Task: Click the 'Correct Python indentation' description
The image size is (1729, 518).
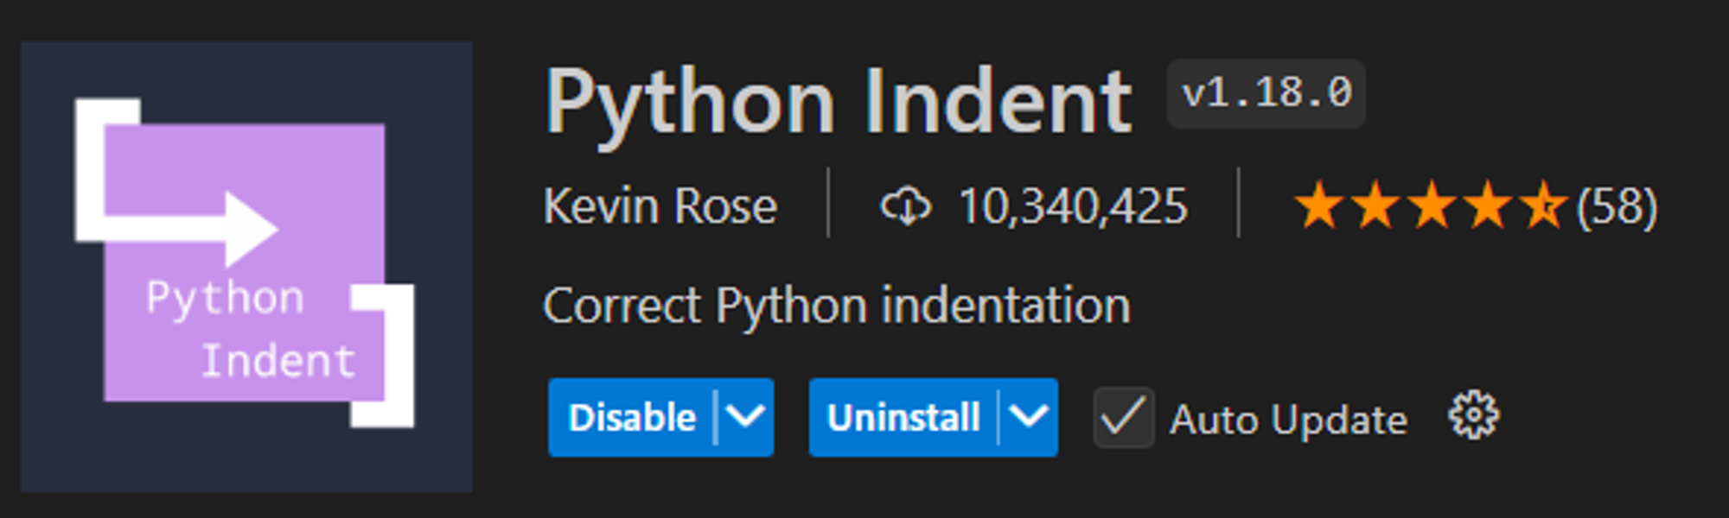Action: pos(836,306)
